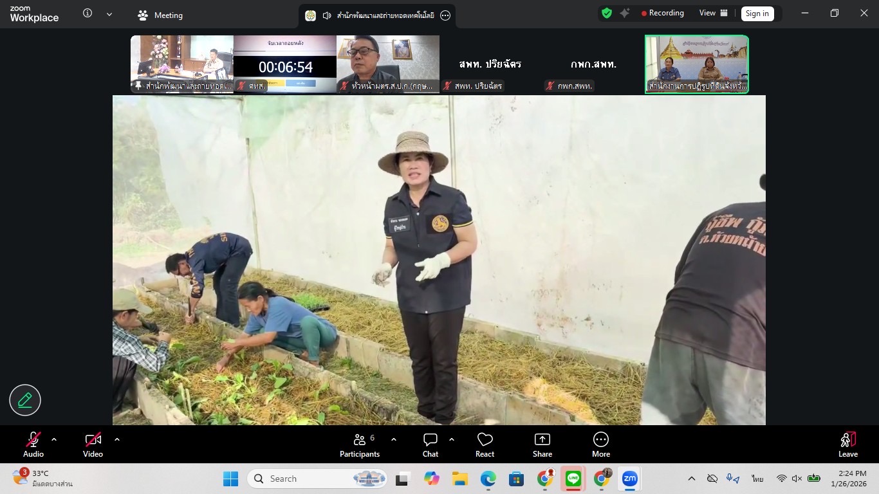Open the meeting Chat

tap(430, 444)
